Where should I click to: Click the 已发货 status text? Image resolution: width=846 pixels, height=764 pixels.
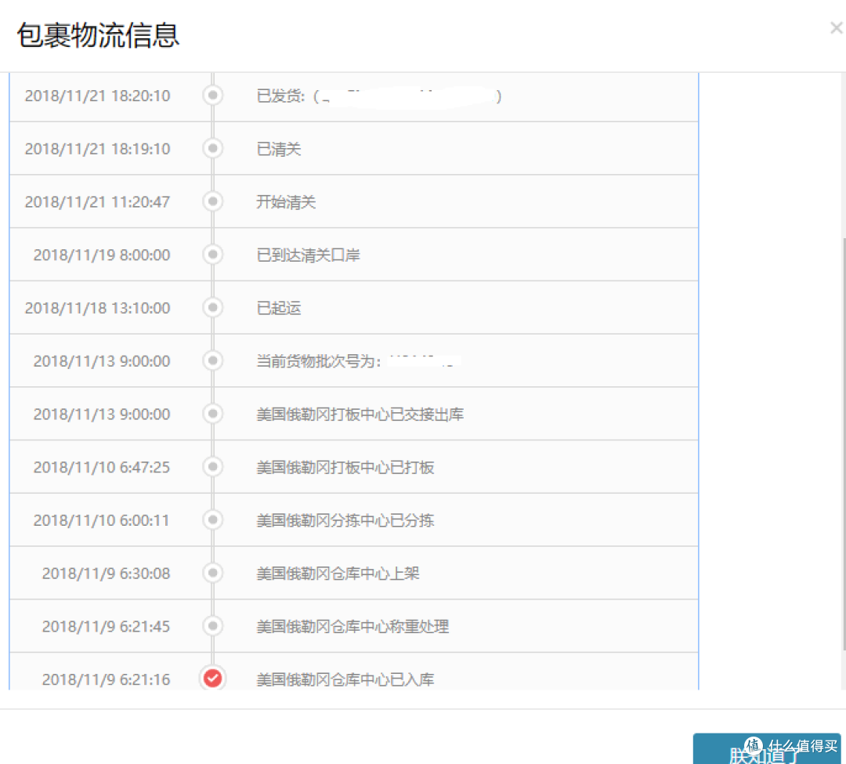point(379,96)
